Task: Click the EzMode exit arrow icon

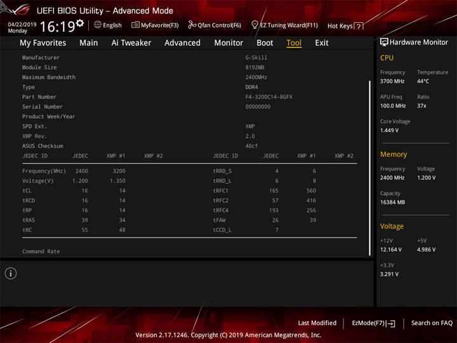Action: tap(391, 323)
